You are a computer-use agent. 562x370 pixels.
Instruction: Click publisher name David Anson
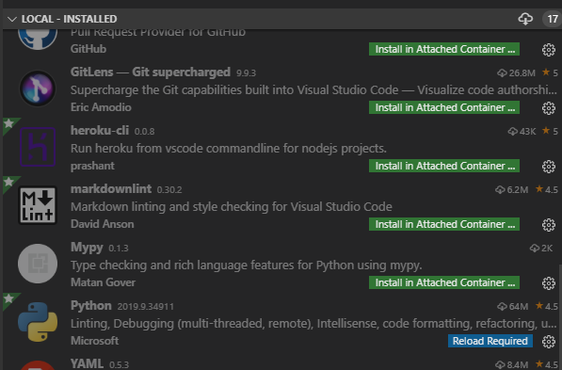[103, 224]
